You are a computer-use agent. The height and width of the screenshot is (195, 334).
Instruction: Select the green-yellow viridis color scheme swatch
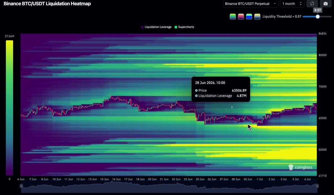(233, 17)
